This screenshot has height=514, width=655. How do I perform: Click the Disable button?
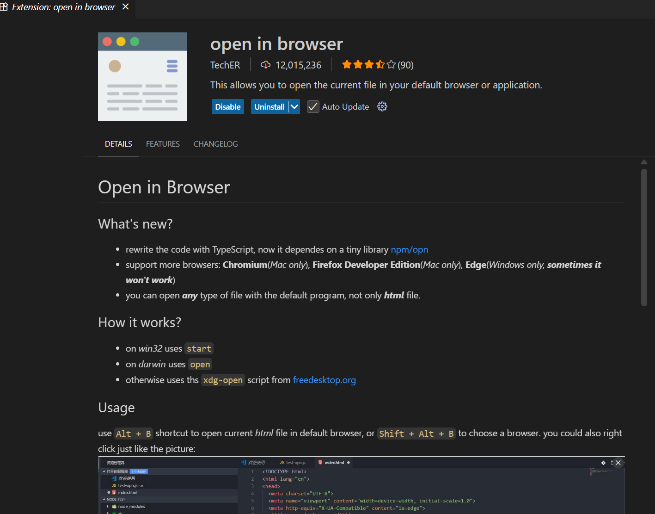click(228, 107)
